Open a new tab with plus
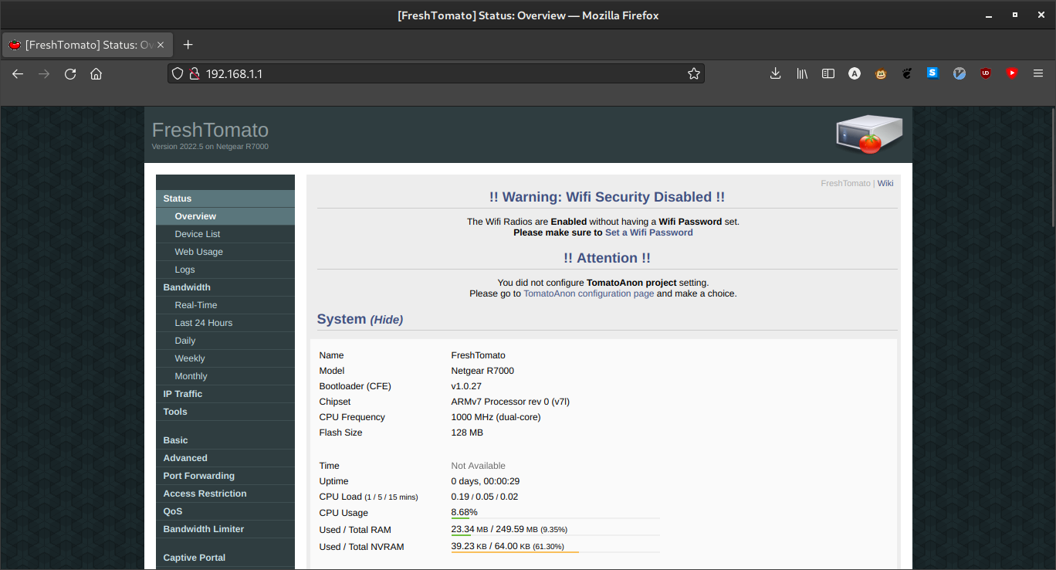The height and width of the screenshot is (570, 1056). pyautogui.click(x=188, y=45)
